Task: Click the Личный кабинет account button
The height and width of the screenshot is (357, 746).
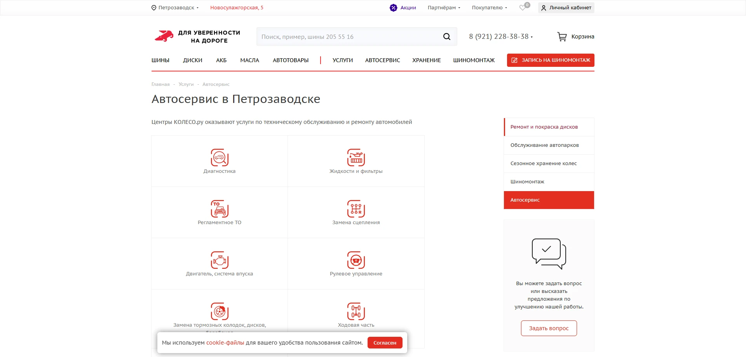Action: tap(566, 8)
